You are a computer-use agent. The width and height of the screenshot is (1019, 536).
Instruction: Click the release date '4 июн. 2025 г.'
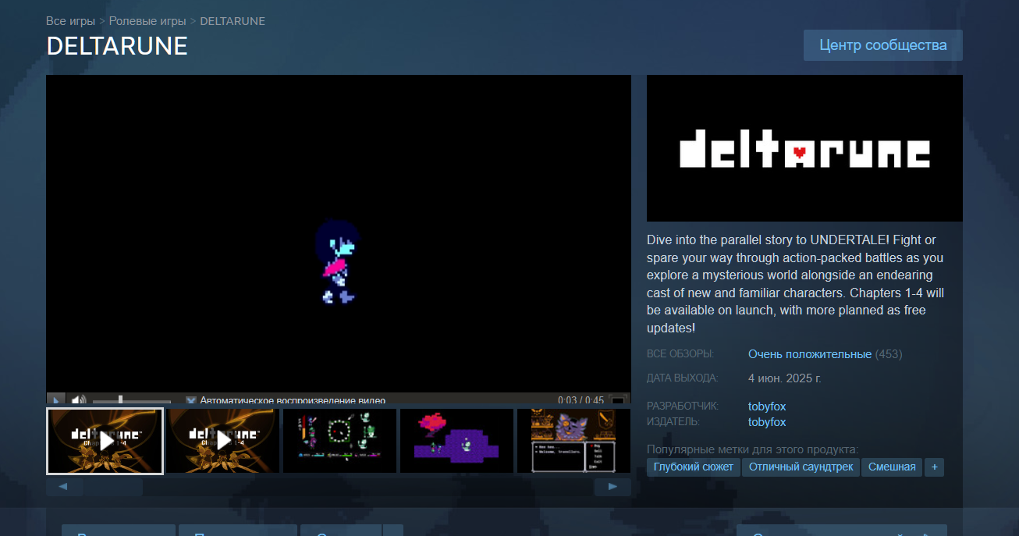(785, 378)
